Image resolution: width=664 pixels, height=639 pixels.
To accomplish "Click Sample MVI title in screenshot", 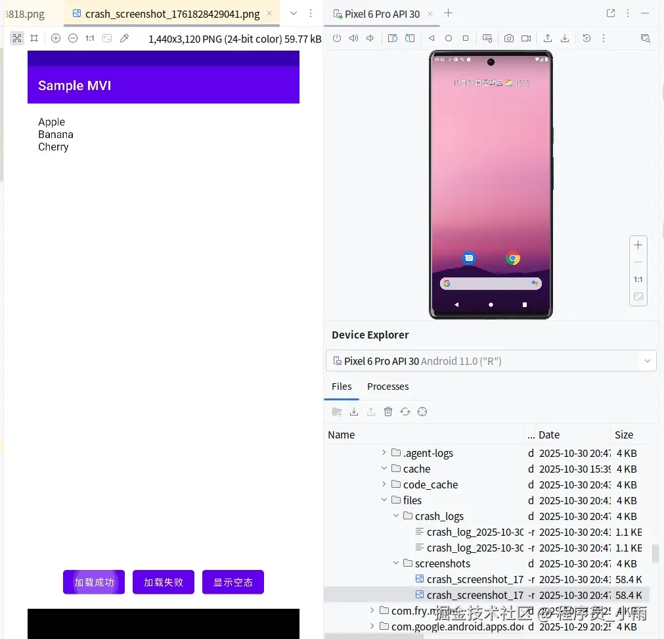I will (x=74, y=85).
